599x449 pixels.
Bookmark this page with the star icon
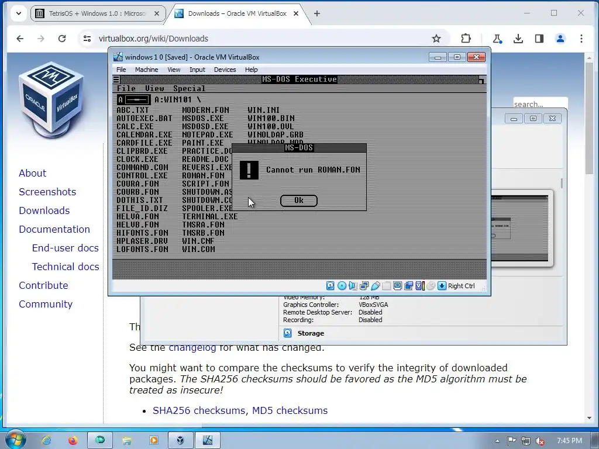click(436, 39)
